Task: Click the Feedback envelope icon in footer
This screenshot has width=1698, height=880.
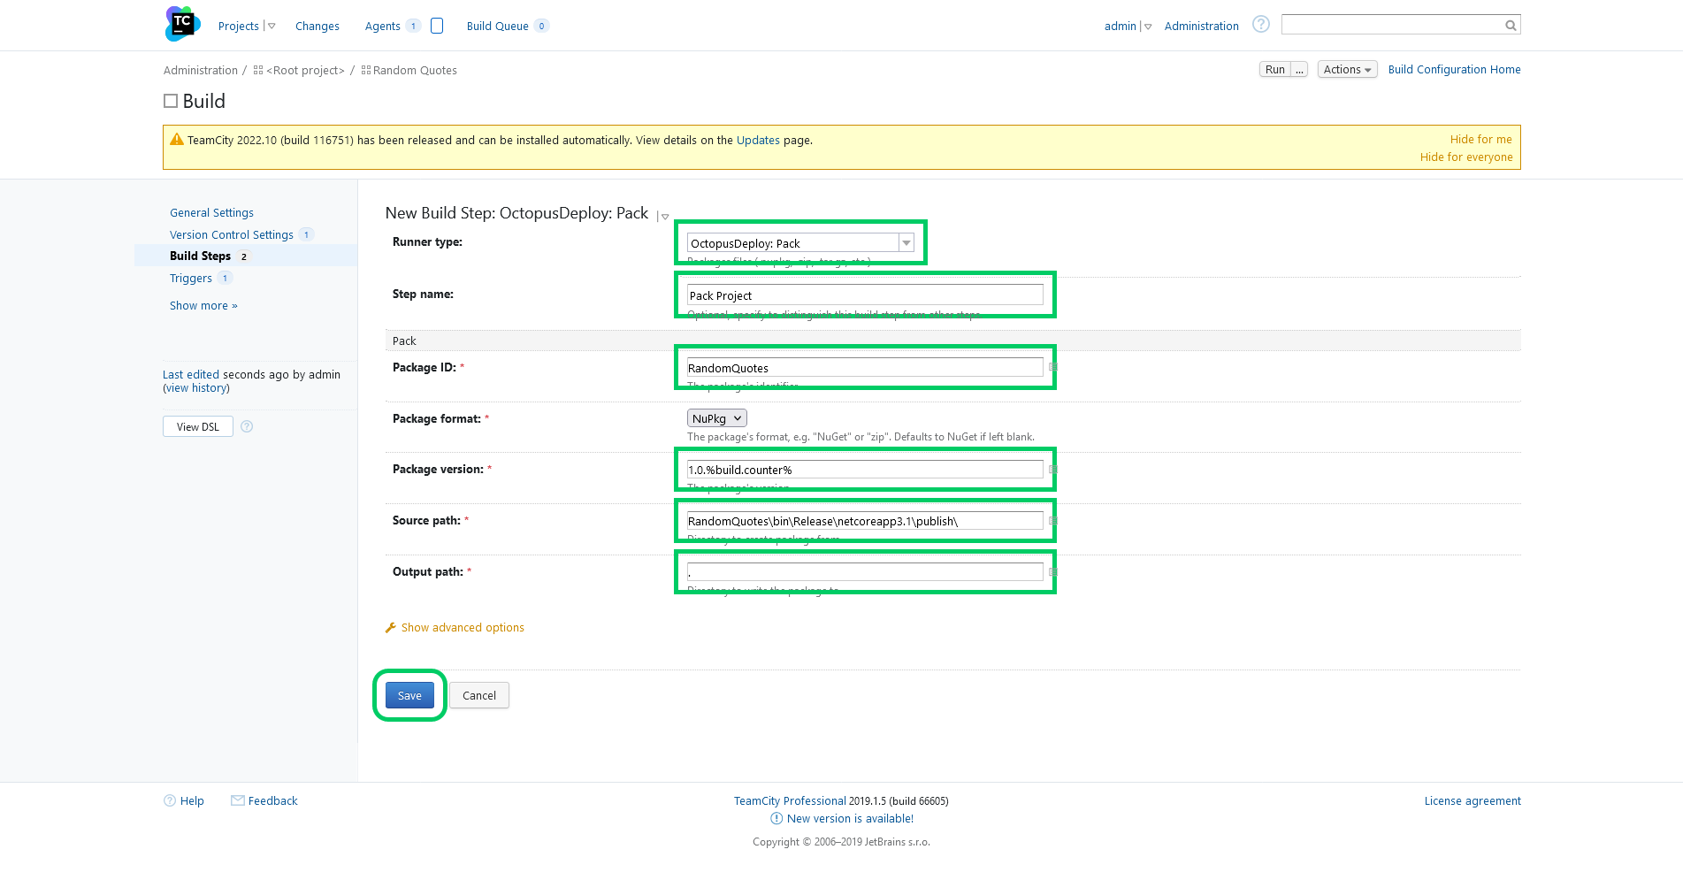Action: (x=237, y=800)
